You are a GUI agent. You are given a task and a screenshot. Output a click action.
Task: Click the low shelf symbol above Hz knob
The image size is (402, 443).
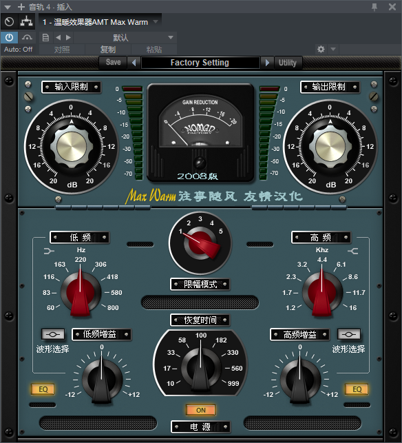[49, 251]
